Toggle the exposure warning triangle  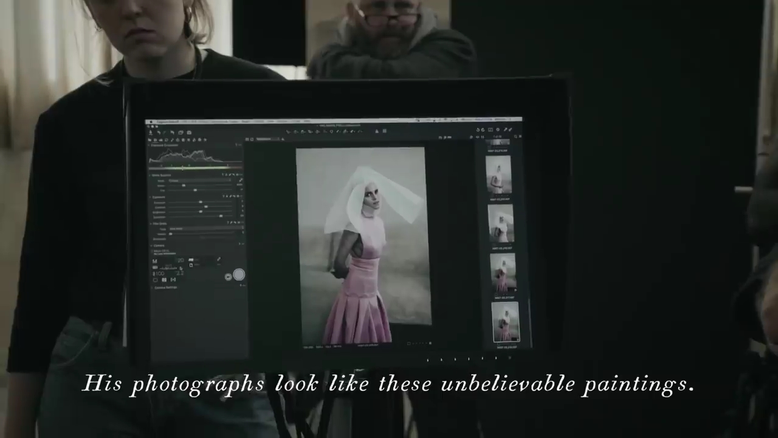point(377,131)
